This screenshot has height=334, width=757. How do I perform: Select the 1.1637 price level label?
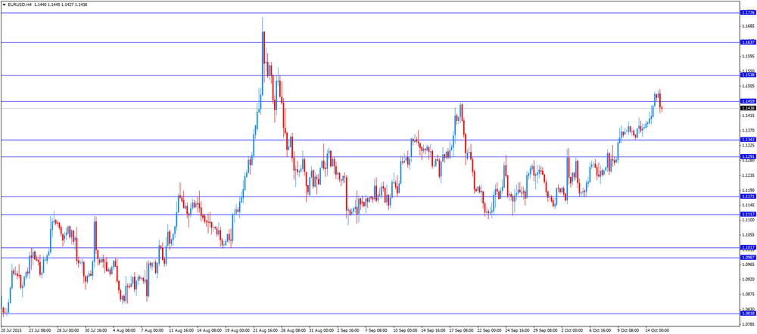point(747,42)
